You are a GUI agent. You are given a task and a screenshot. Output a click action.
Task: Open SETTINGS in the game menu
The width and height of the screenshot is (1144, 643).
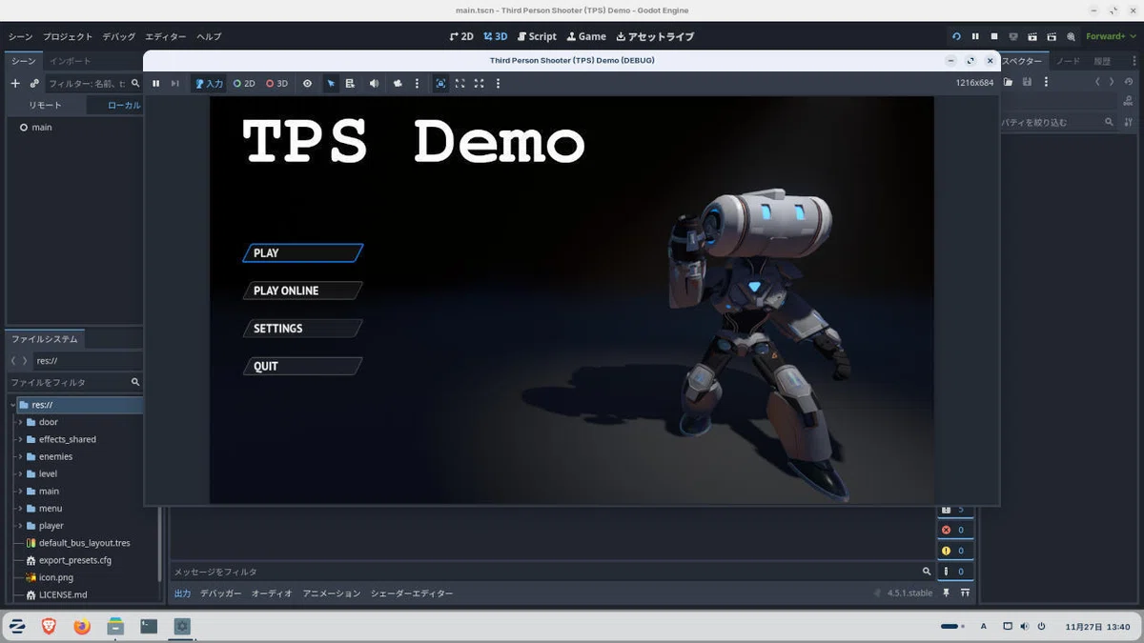pyautogui.click(x=303, y=328)
